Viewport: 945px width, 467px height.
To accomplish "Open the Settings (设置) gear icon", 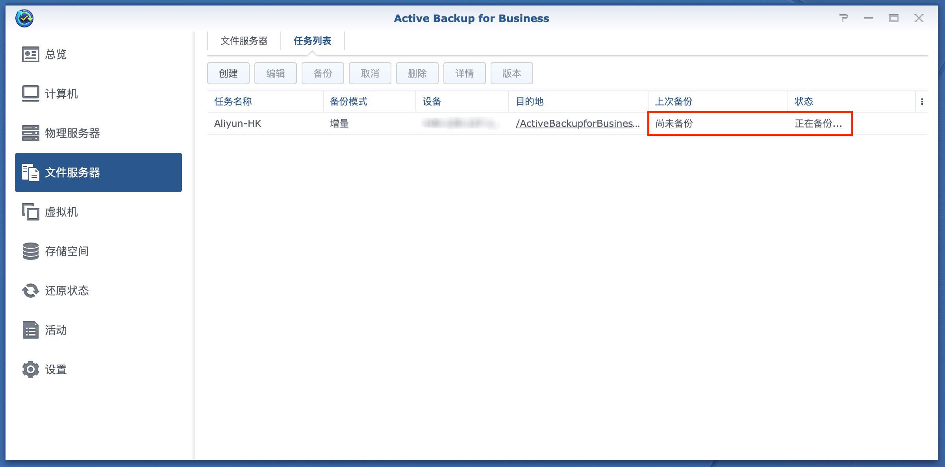I will pos(30,369).
